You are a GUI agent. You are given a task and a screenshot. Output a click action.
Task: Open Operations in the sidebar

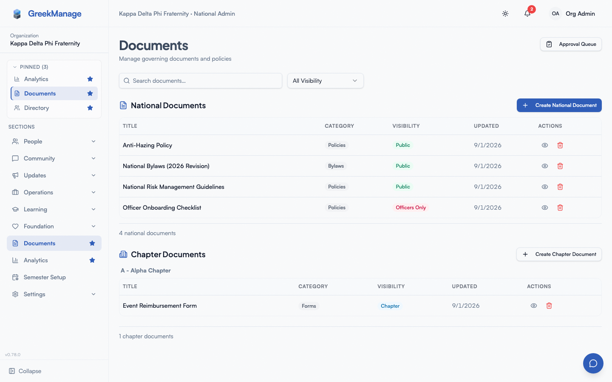coord(54,192)
